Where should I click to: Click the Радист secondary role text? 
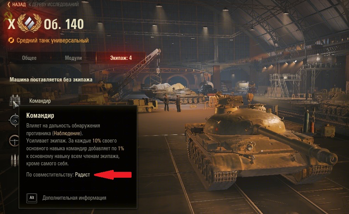(x=82, y=175)
